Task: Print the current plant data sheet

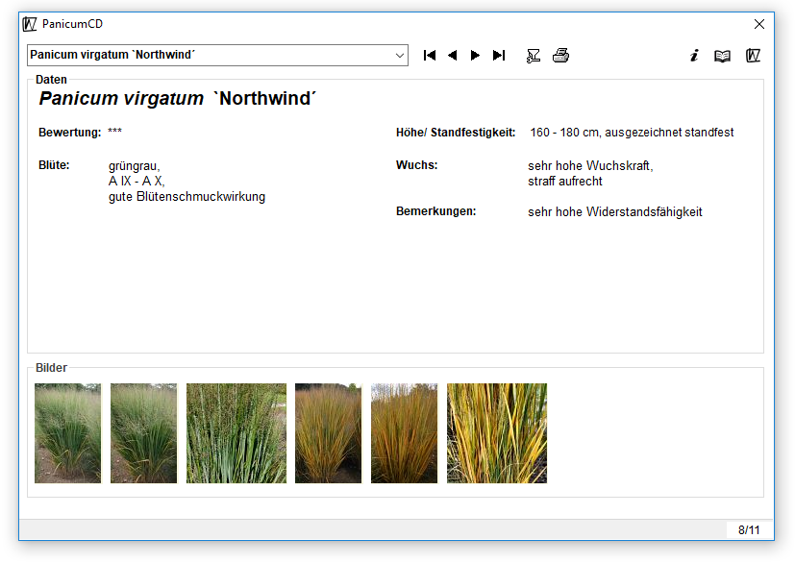Action: [x=561, y=56]
